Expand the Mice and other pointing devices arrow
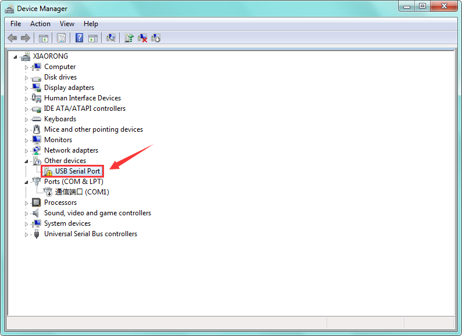Image resolution: width=462 pixels, height=336 pixels. (x=26, y=130)
